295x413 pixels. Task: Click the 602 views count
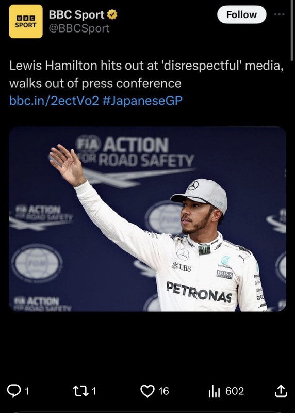(x=235, y=391)
